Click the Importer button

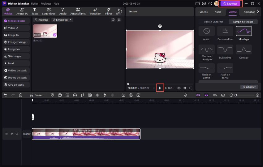[x=41, y=20]
